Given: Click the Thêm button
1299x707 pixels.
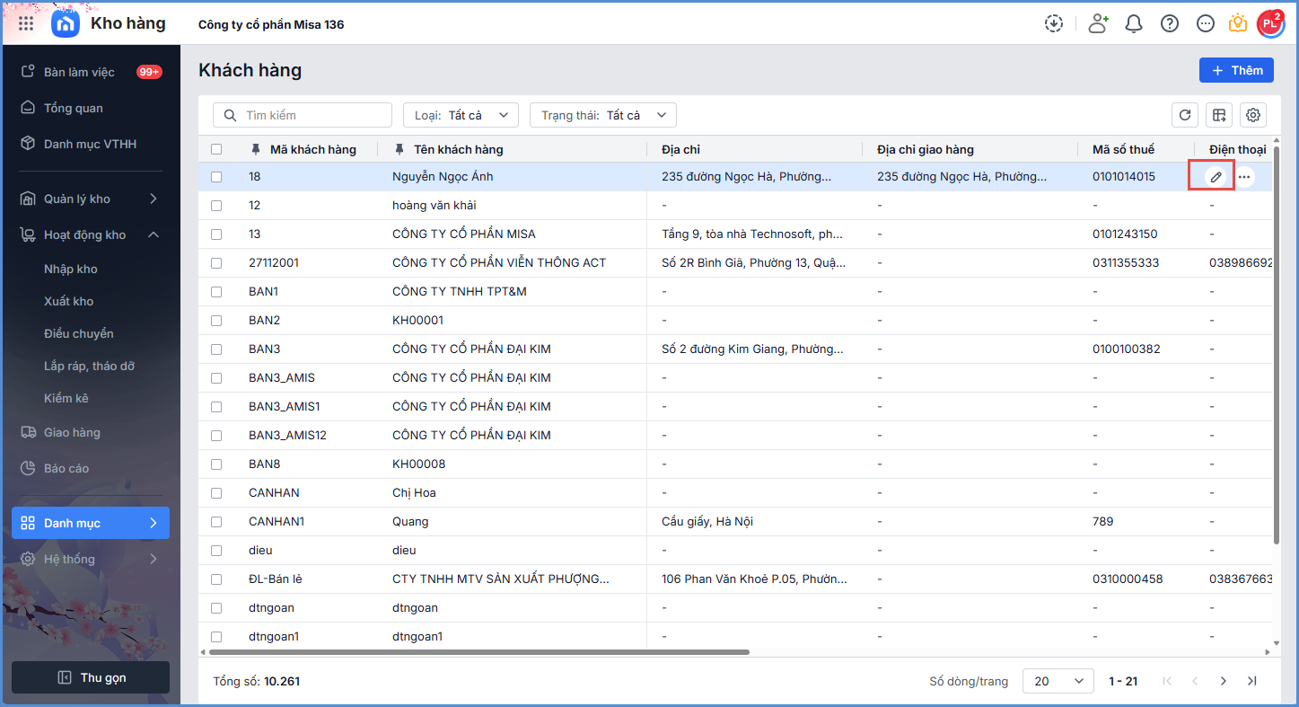Looking at the screenshot, I should pos(1236,70).
